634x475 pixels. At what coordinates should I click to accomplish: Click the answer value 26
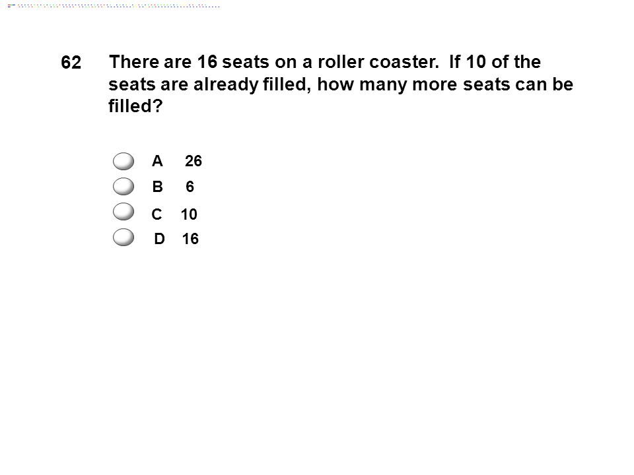(x=194, y=161)
